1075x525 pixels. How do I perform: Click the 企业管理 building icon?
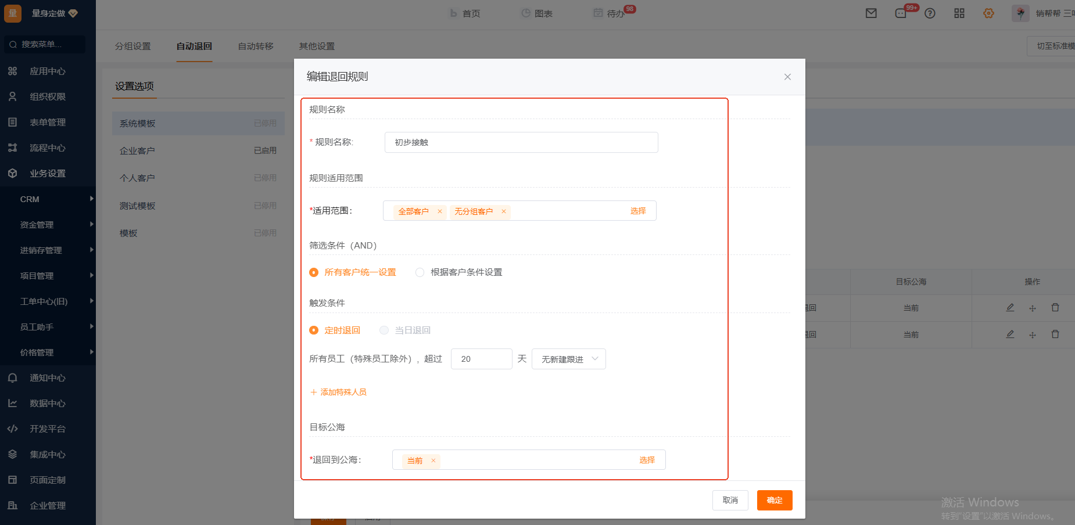click(12, 505)
